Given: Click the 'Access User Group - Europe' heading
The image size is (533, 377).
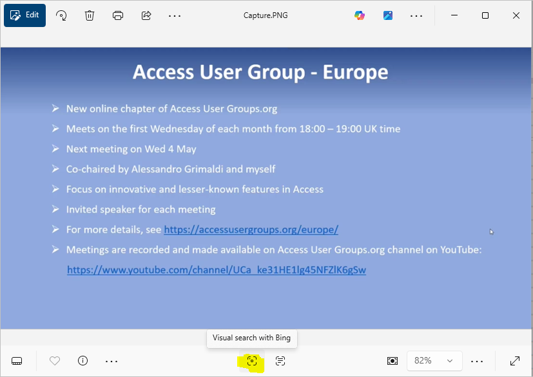Looking at the screenshot, I should (x=260, y=72).
